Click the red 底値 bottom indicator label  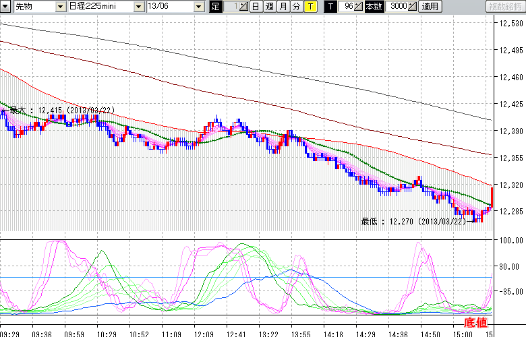point(475,323)
